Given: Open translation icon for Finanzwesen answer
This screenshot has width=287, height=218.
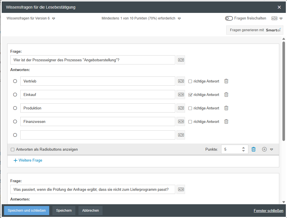Looking at the screenshot, I should pos(181,121).
